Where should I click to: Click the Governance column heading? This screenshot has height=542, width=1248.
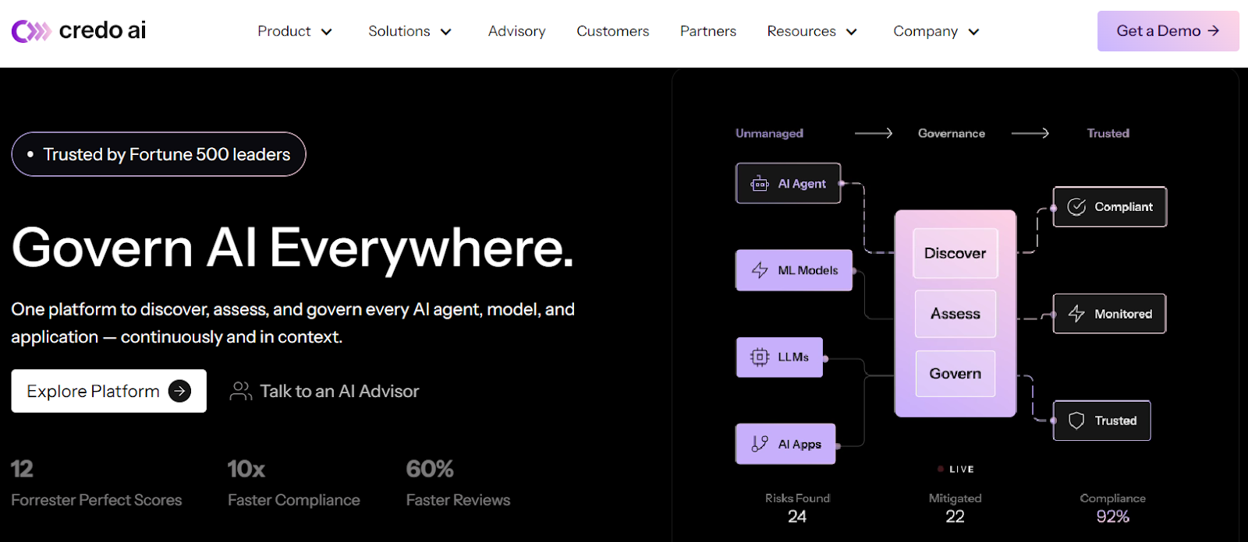coord(952,133)
